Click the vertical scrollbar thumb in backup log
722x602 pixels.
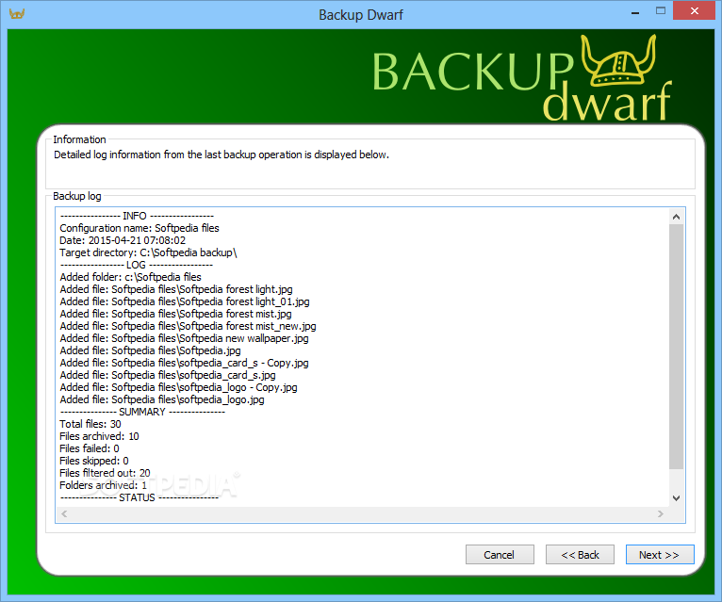click(x=676, y=347)
